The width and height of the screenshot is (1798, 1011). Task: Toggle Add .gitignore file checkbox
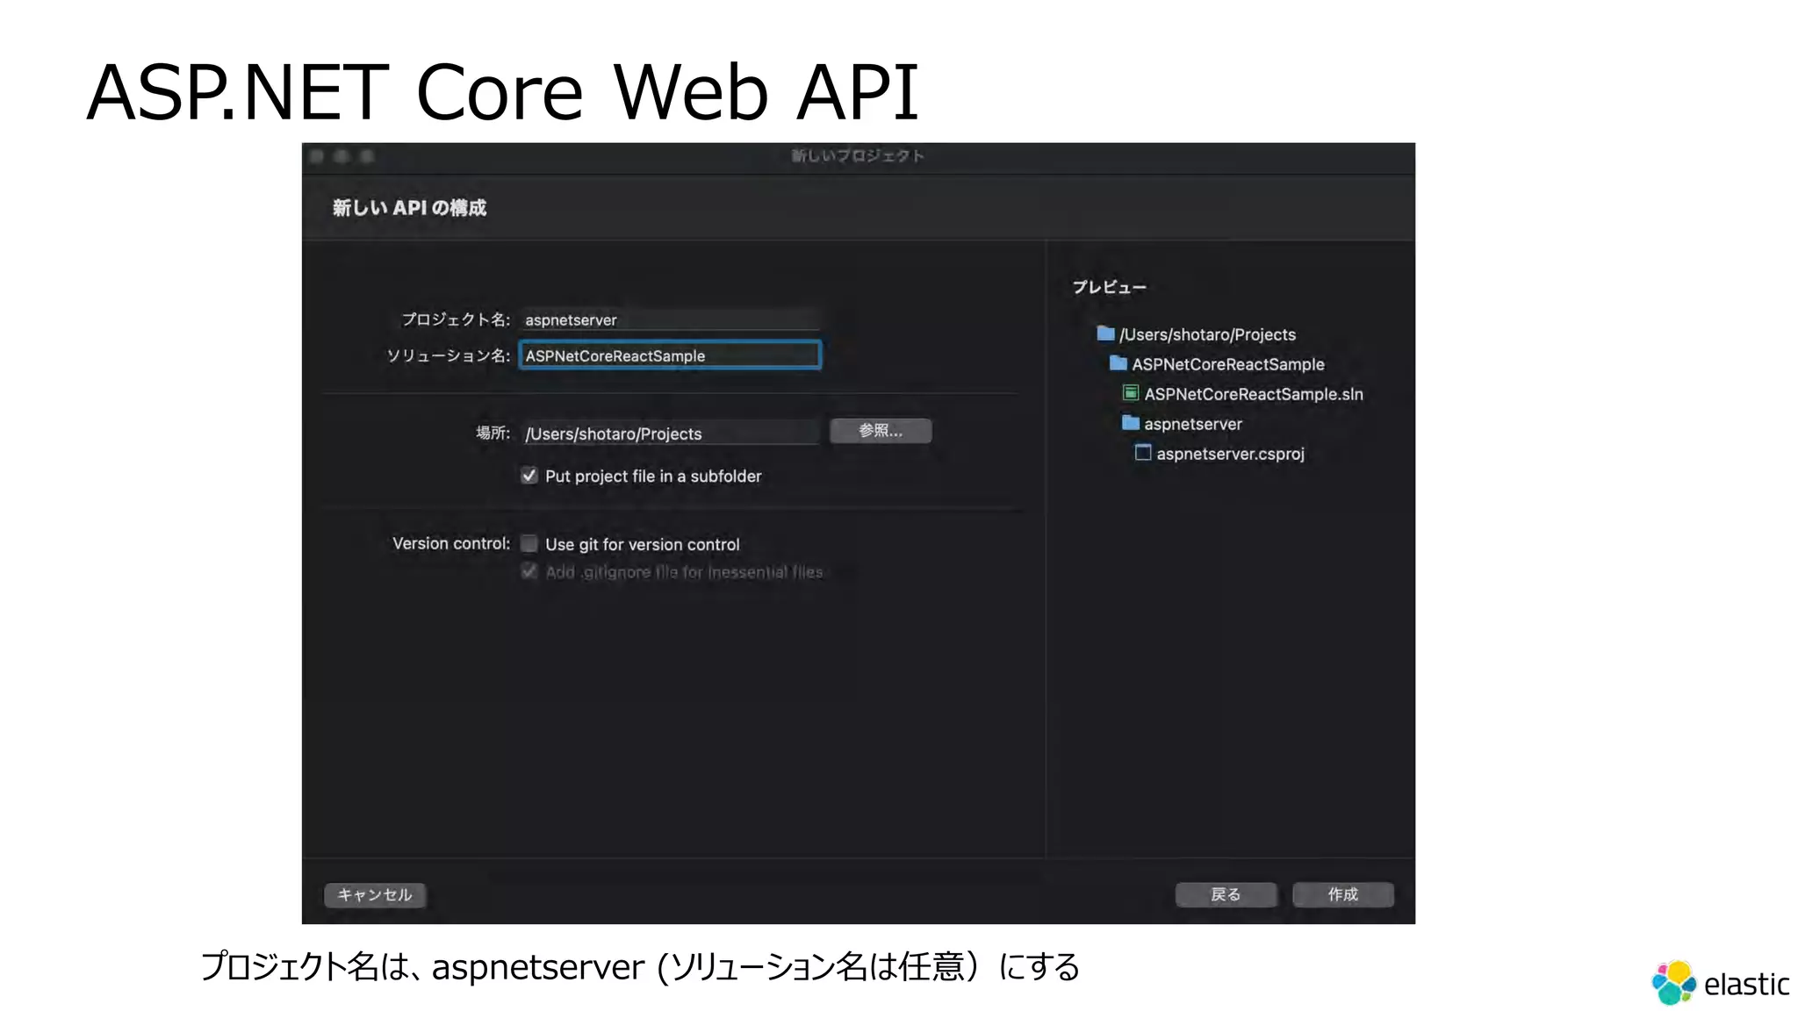tap(529, 571)
